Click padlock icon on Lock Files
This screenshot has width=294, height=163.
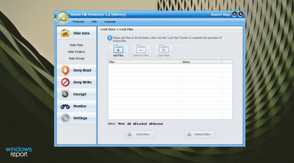click(130, 134)
